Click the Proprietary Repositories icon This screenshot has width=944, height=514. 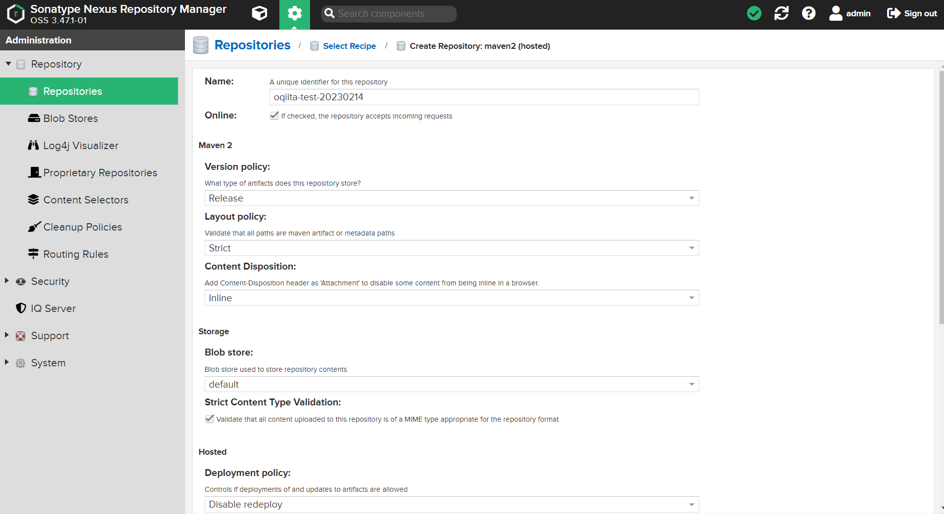click(x=34, y=172)
